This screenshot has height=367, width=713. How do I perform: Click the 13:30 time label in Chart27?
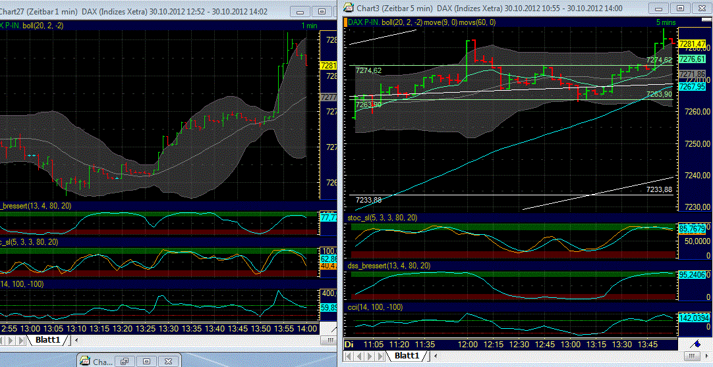[x=169, y=328]
